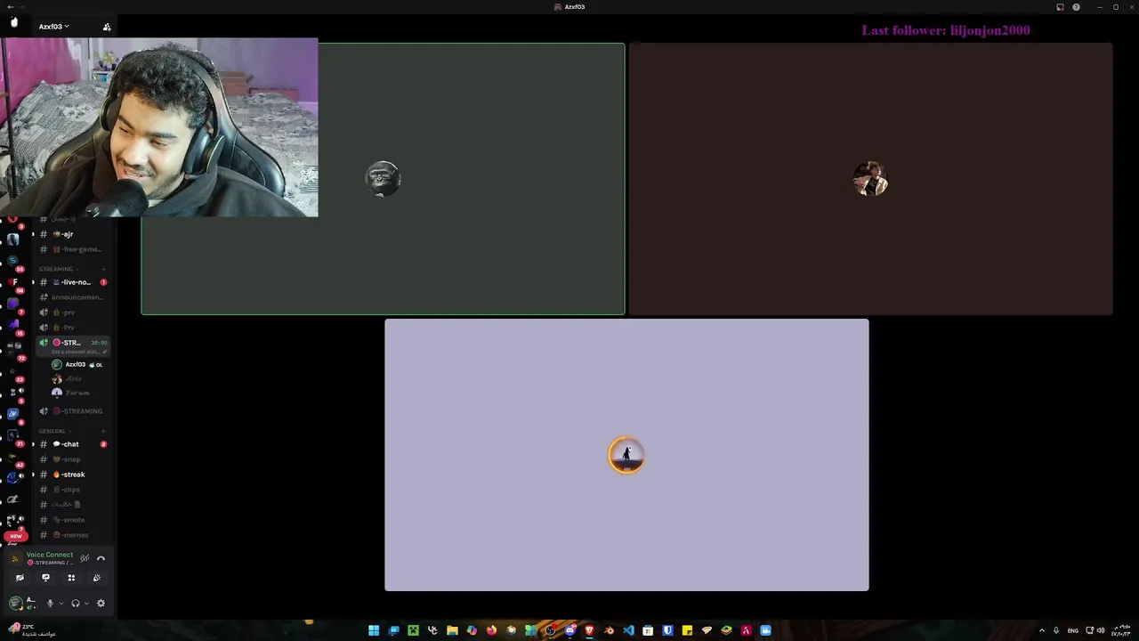Open the headphones output options arrow

pos(86,604)
